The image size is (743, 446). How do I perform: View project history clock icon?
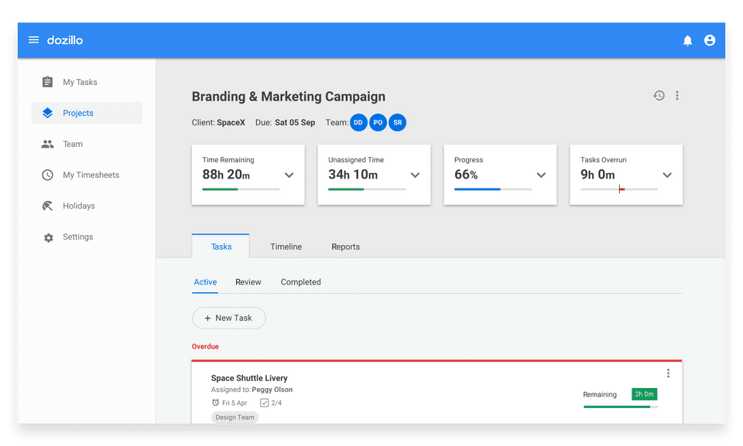[659, 96]
